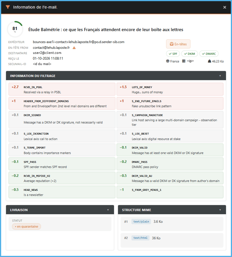This screenshot has width=232, height=257.
Task: Click the DKIM pass badge
Action: (x=190, y=54)
